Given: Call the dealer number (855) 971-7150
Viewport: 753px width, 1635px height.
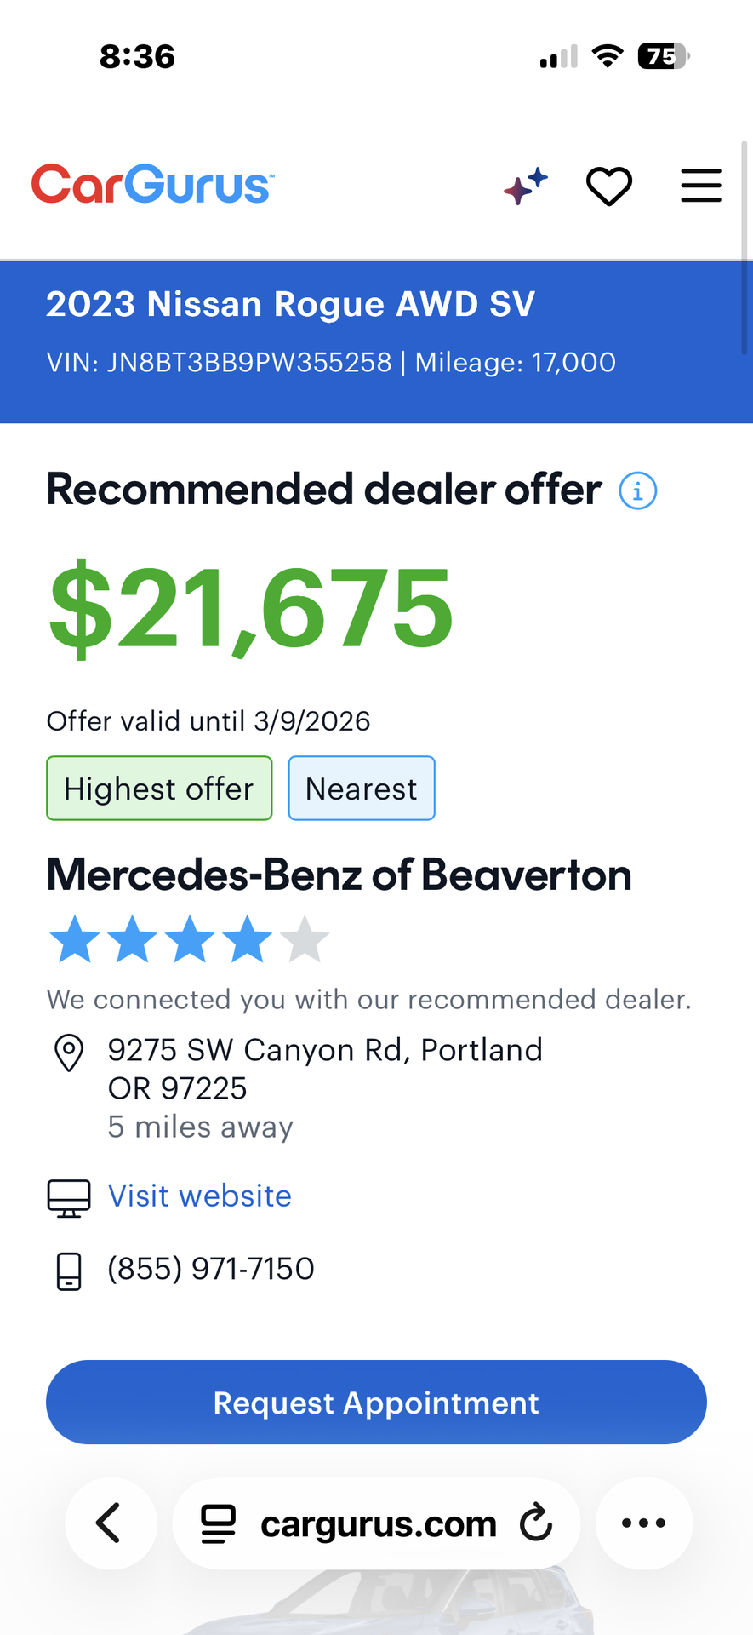Looking at the screenshot, I should (x=211, y=1269).
